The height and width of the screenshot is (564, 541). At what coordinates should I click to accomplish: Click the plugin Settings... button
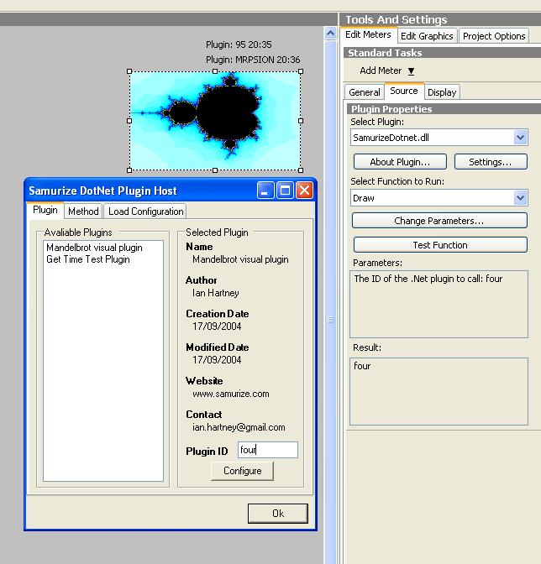click(491, 162)
